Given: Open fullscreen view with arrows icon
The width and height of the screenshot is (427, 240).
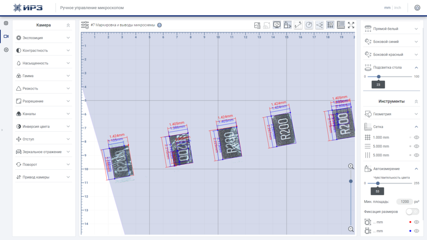Looking at the screenshot, I should coord(351,25).
